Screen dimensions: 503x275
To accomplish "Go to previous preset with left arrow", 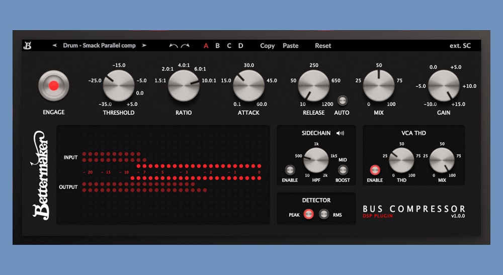I will pos(54,46).
